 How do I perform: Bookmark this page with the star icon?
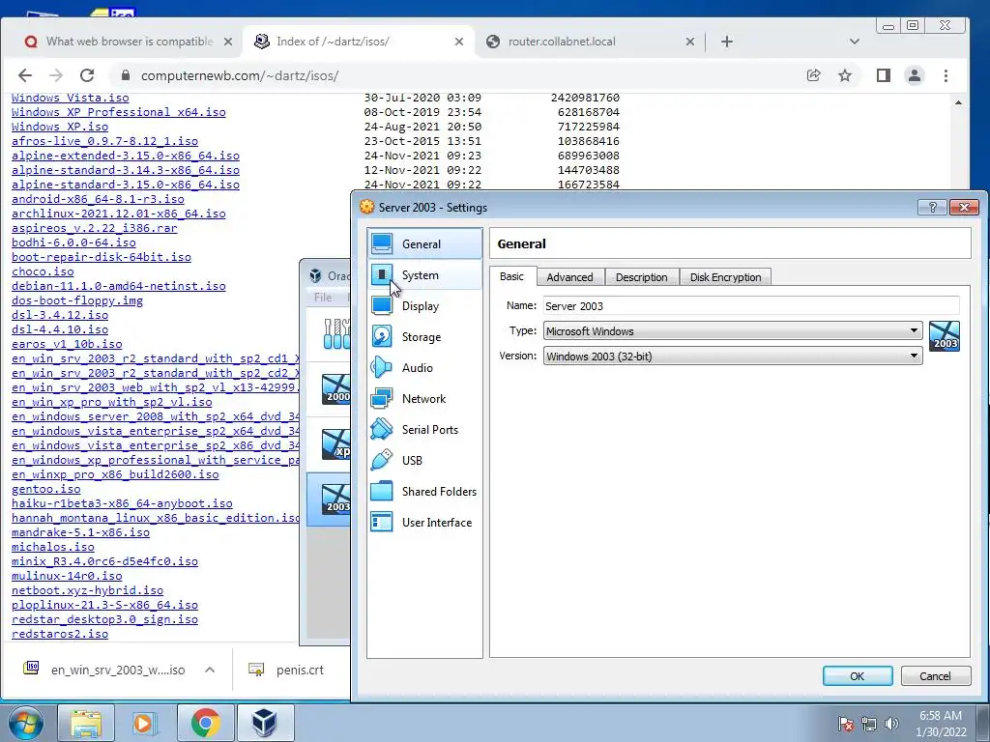pos(845,75)
